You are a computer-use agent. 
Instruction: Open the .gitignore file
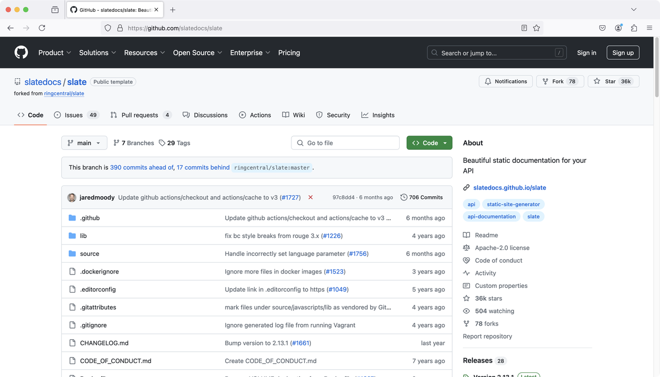click(x=93, y=325)
